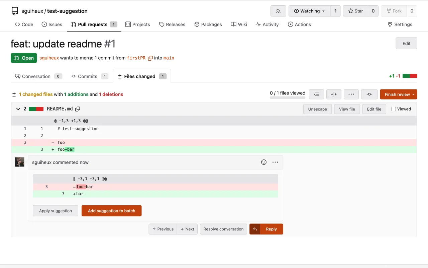The width and height of the screenshot is (428, 268).
Task: Open the comment's more options menu
Action: [x=275, y=162]
